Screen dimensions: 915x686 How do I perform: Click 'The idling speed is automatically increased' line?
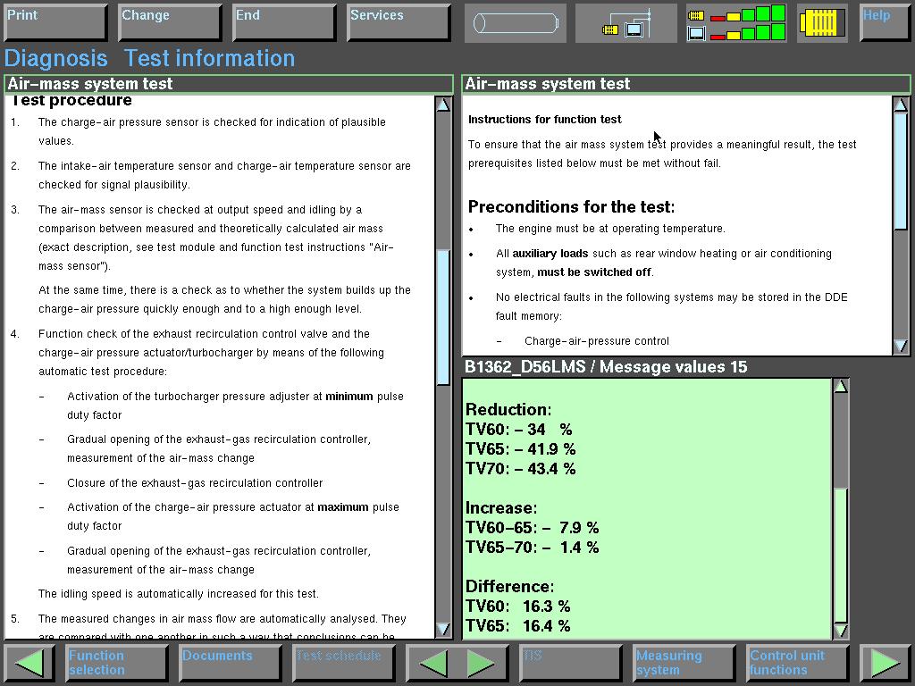point(179,594)
